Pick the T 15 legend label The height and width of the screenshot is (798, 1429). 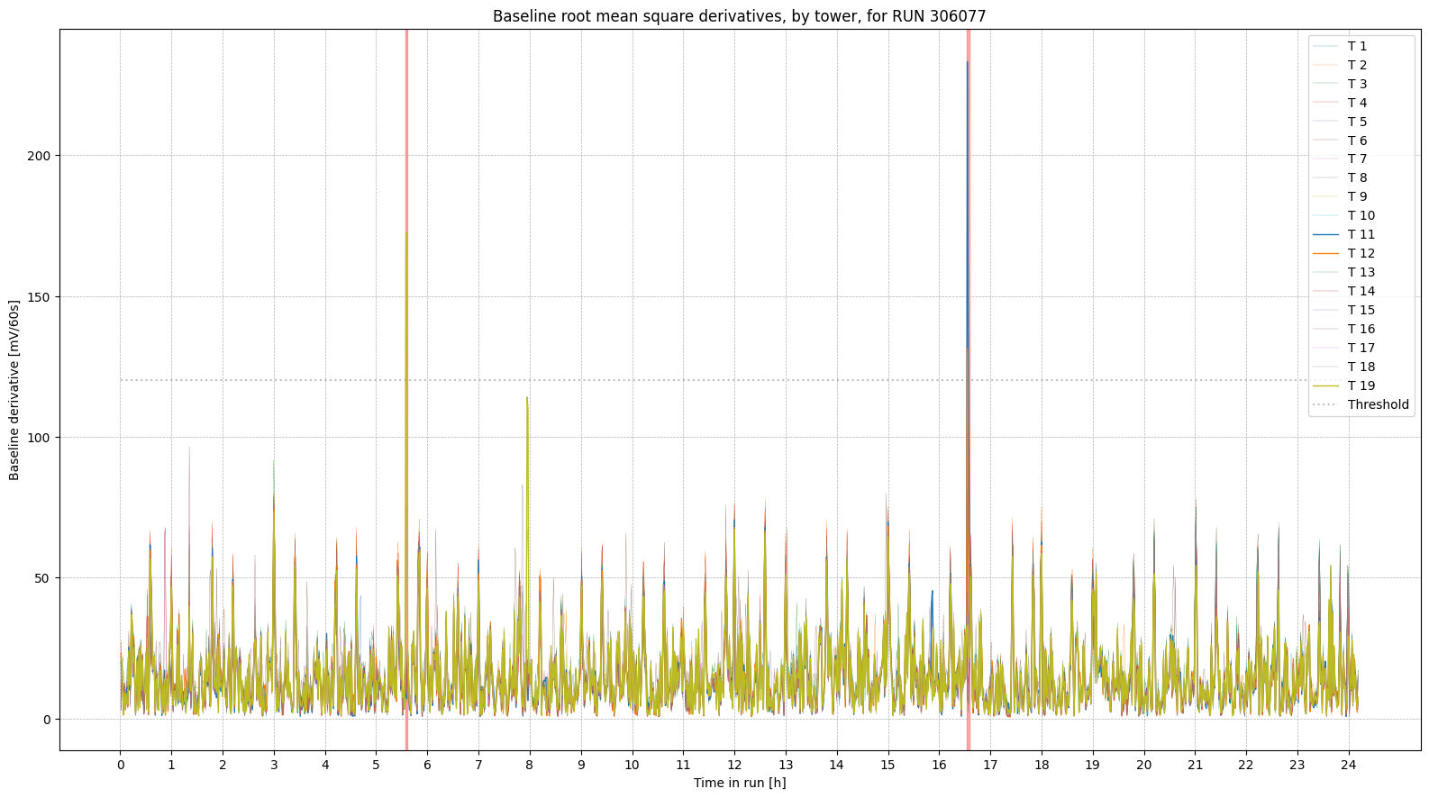(x=1361, y=310)
